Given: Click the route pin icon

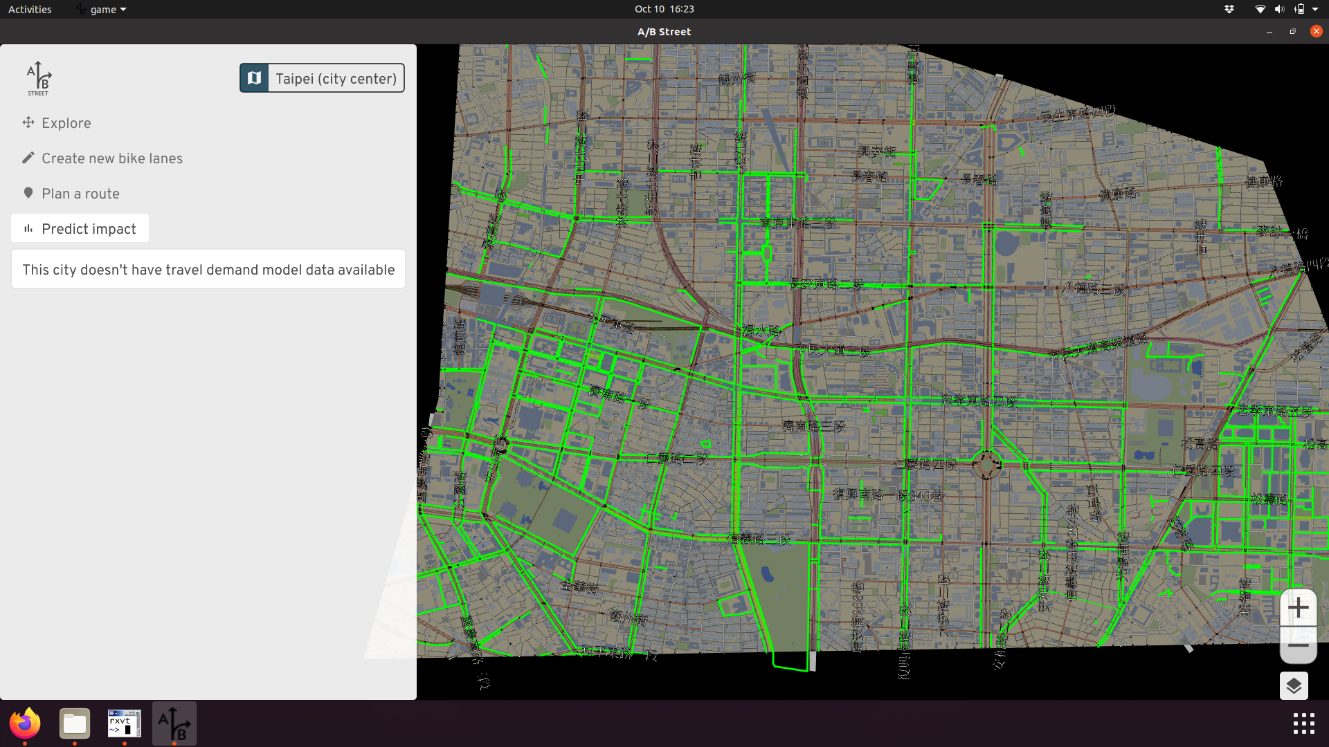Looking at the screenshot, I should tap(28, 193).
